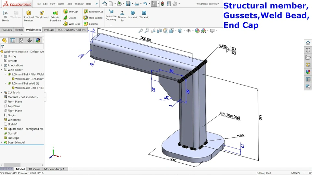This screenshot has height=175, width=312.
Task: Click the MMGS unit system status button
Action: pos(295,173)
